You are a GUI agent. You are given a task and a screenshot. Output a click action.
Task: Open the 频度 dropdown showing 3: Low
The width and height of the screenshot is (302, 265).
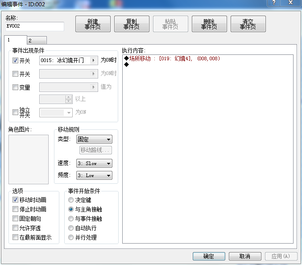(x=94, y=175)
